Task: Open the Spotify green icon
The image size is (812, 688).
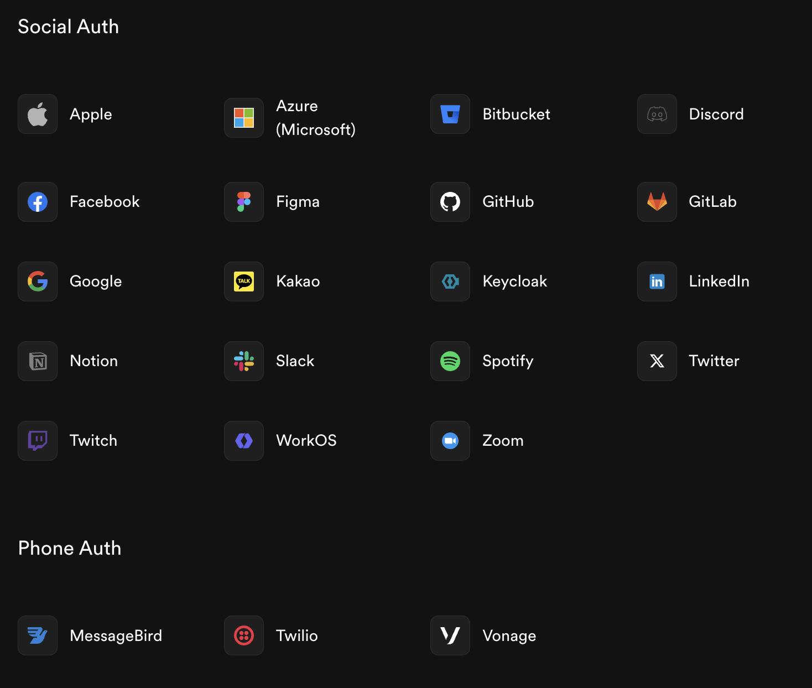Action: (x=450, y=361)
